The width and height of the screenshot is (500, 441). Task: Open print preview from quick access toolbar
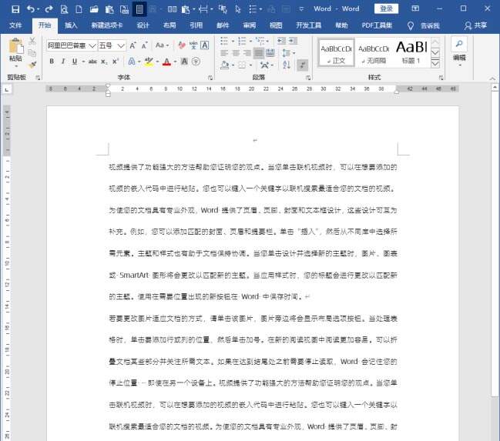[64, 9]
